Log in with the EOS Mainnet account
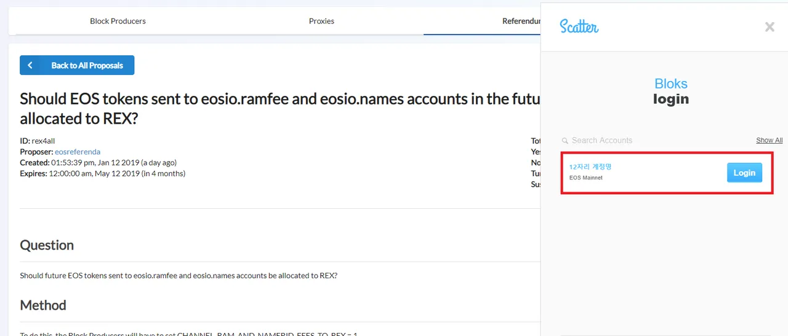Viewport: 788px width, 336px height. pos(744,173)
